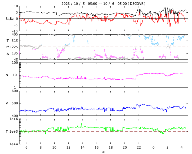Click the 315 tick on the Phi panel

point(15,41)
